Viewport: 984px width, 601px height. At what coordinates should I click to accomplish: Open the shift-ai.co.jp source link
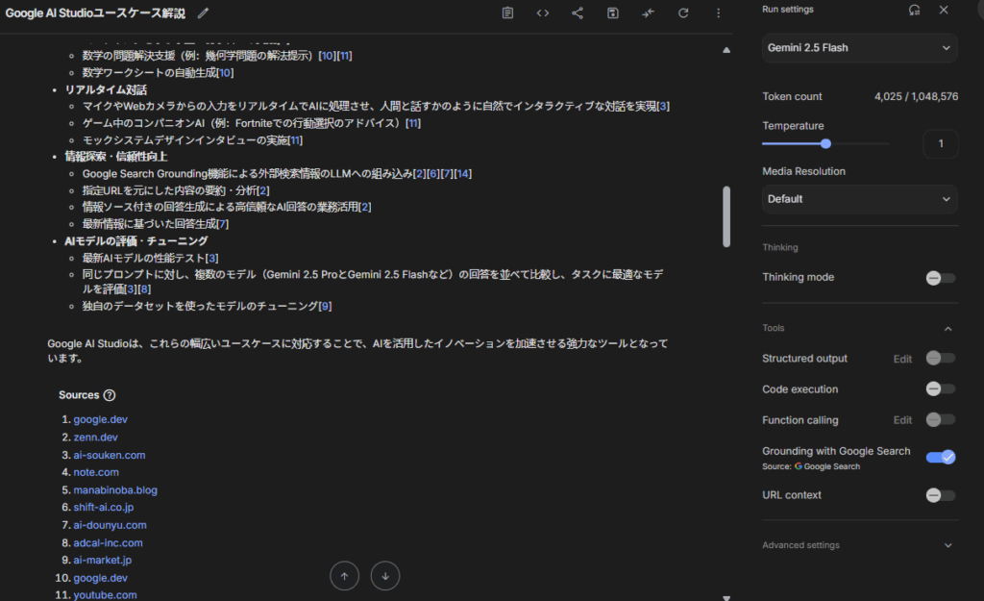(104, 507)
